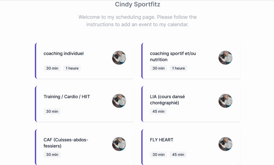Open the coaching individuel event title
Screen dimensions: 274x165
tap(64, 54)
